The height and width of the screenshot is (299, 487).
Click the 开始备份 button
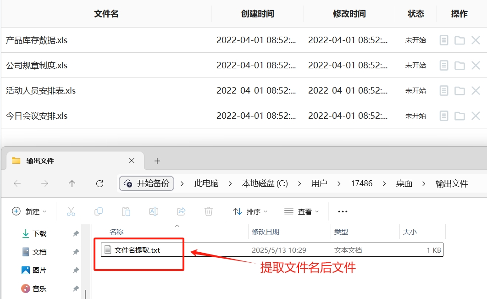(x=146, y=183)
